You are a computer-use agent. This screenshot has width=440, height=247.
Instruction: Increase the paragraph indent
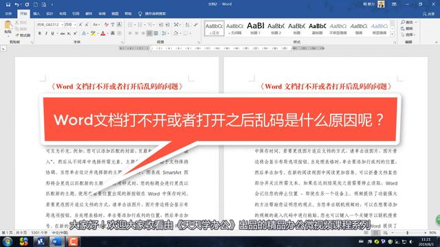pyautogui.click(x=168, y=25)
